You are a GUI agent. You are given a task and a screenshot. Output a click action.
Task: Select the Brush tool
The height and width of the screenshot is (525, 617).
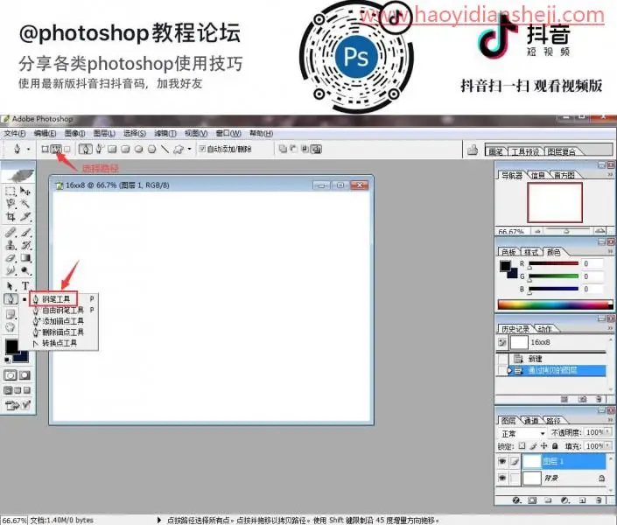click(x=25, y=233)
